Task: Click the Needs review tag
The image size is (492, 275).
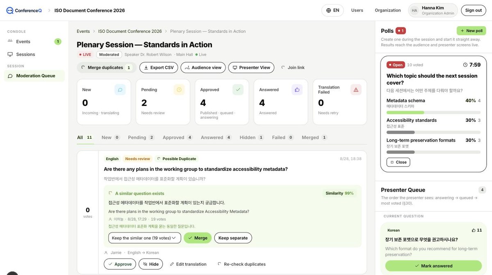Action: click(x=138, y=159)
